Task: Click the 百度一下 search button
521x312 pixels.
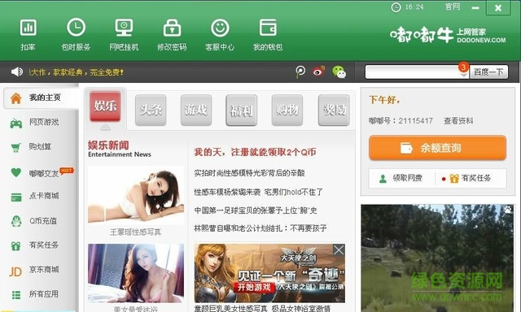Action: pos(488,72)
